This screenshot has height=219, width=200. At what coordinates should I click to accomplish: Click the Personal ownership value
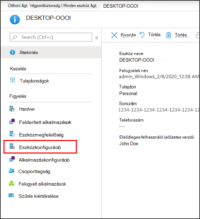(128, 93)
